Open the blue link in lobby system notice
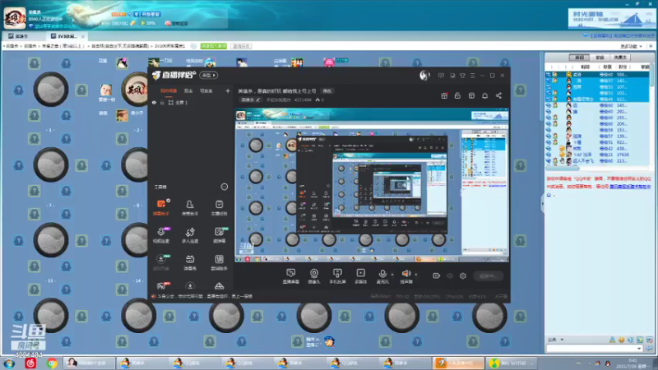The image size is (658, 370). point(630,187)
